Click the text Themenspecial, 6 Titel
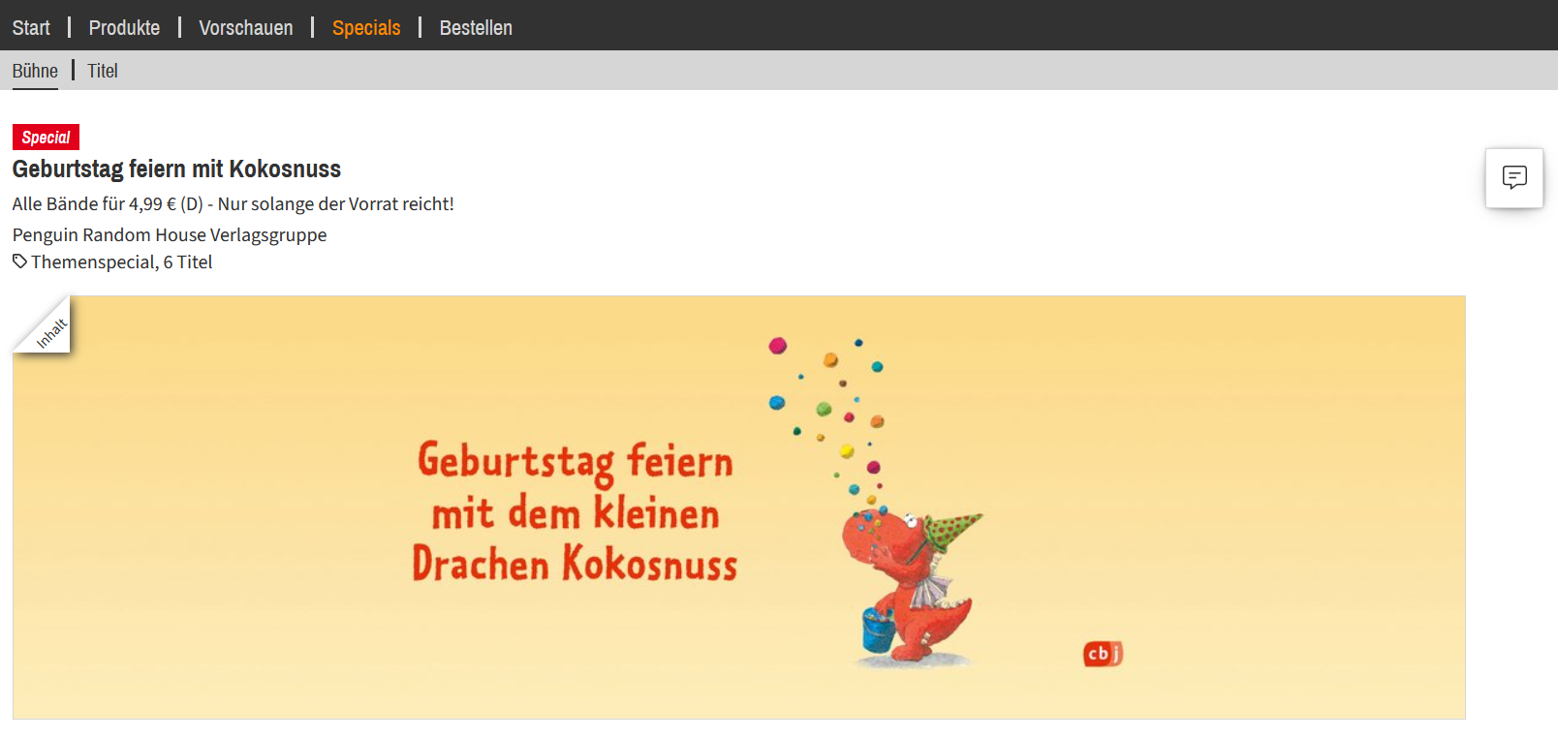The width and height of the screenshot is (1558, 738). [x=121, y=261]
